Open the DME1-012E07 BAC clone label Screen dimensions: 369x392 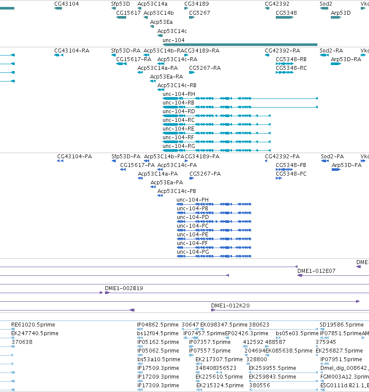coord(316,271)
